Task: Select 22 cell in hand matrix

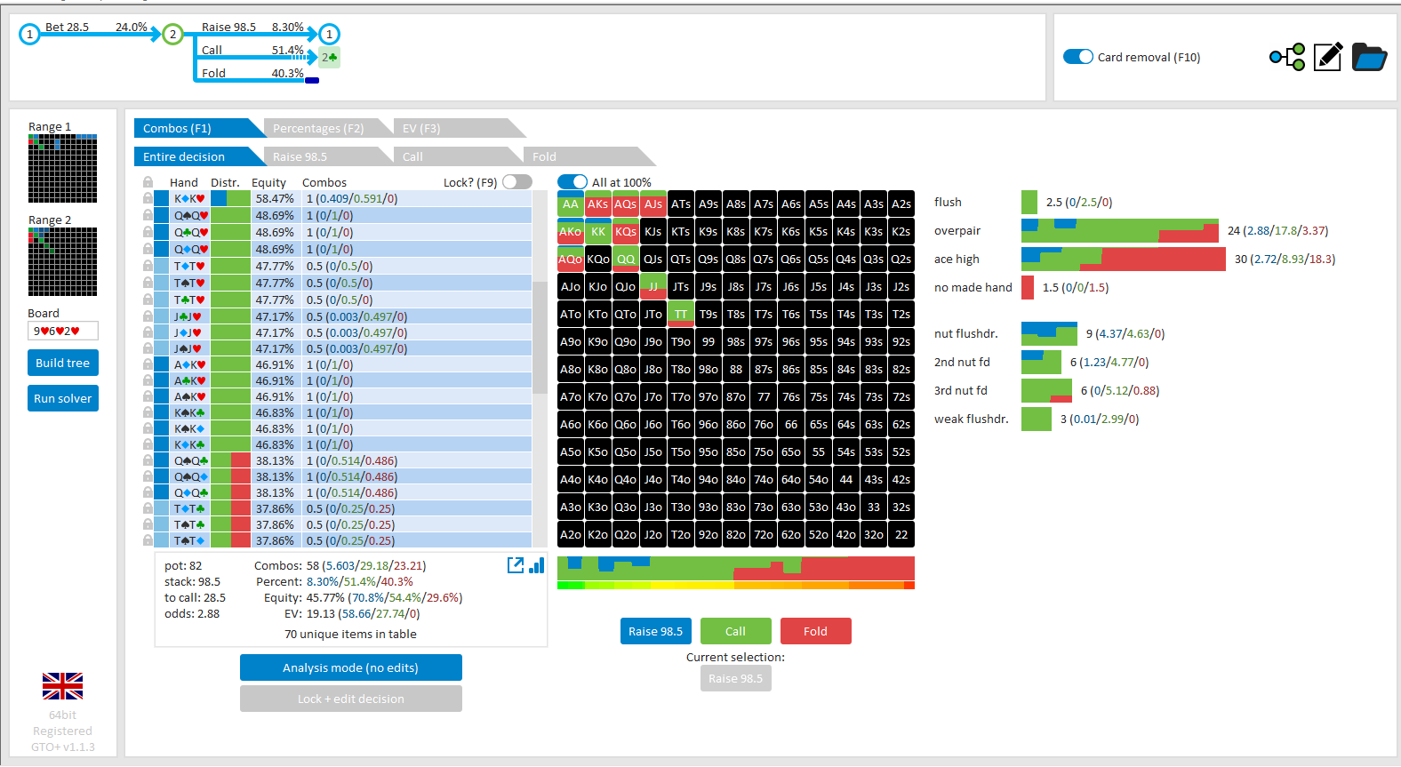Action: pos(901,534)
